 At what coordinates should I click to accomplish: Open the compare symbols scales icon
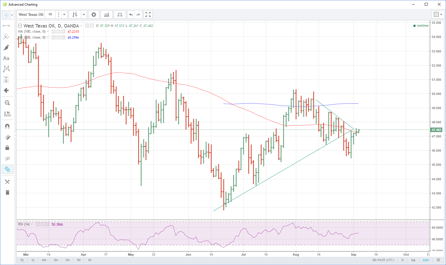120,14
